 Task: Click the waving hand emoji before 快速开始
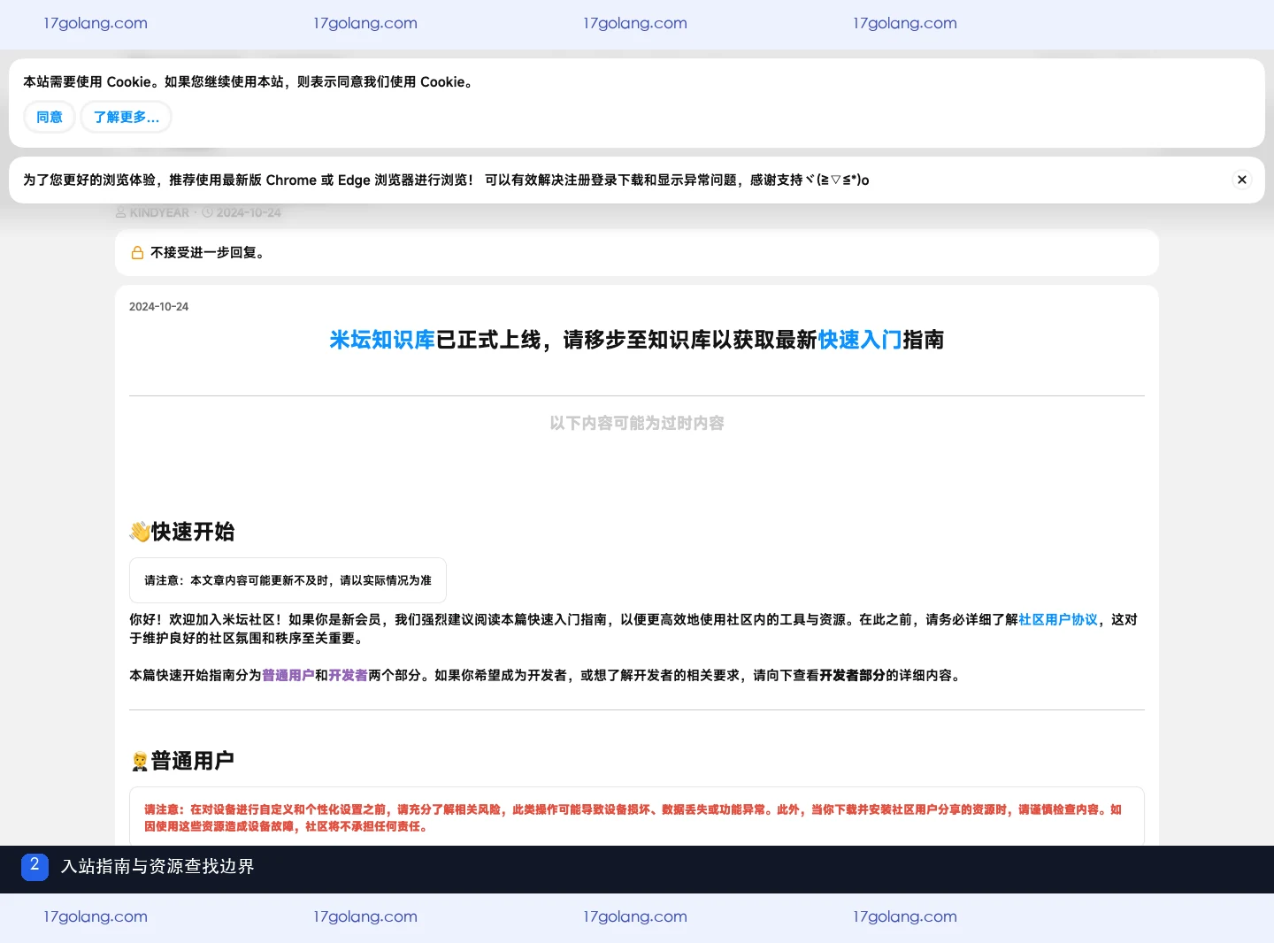click(x=140, y=532)
